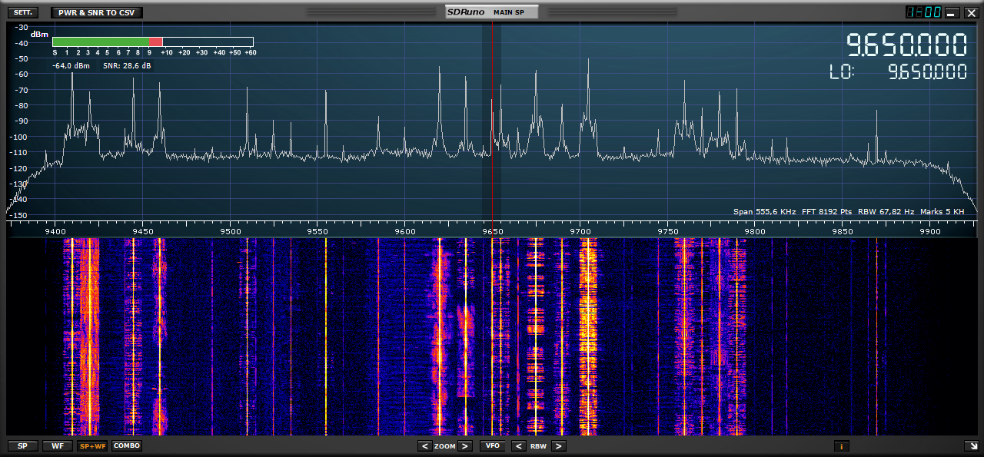Decrease RBW with left arrow
The width and height of the screenshot is (984, 457).
[x=519, y=446]
